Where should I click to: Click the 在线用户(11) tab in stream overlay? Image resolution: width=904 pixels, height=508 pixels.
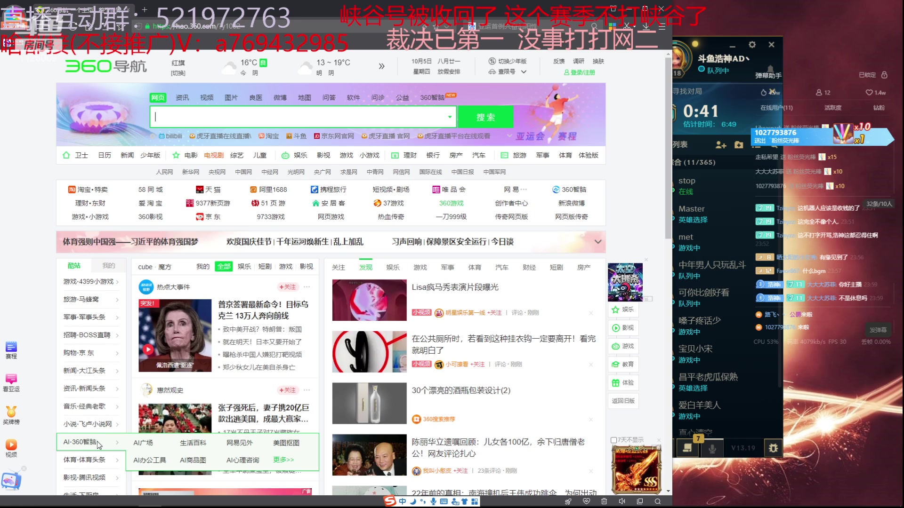tap(776, 108)
